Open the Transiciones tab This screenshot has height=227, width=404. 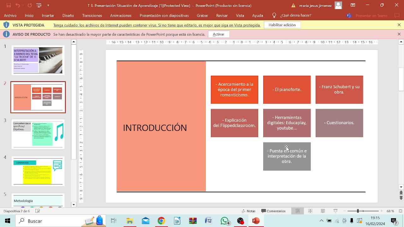pyautogui.click(x=92, y=15)
